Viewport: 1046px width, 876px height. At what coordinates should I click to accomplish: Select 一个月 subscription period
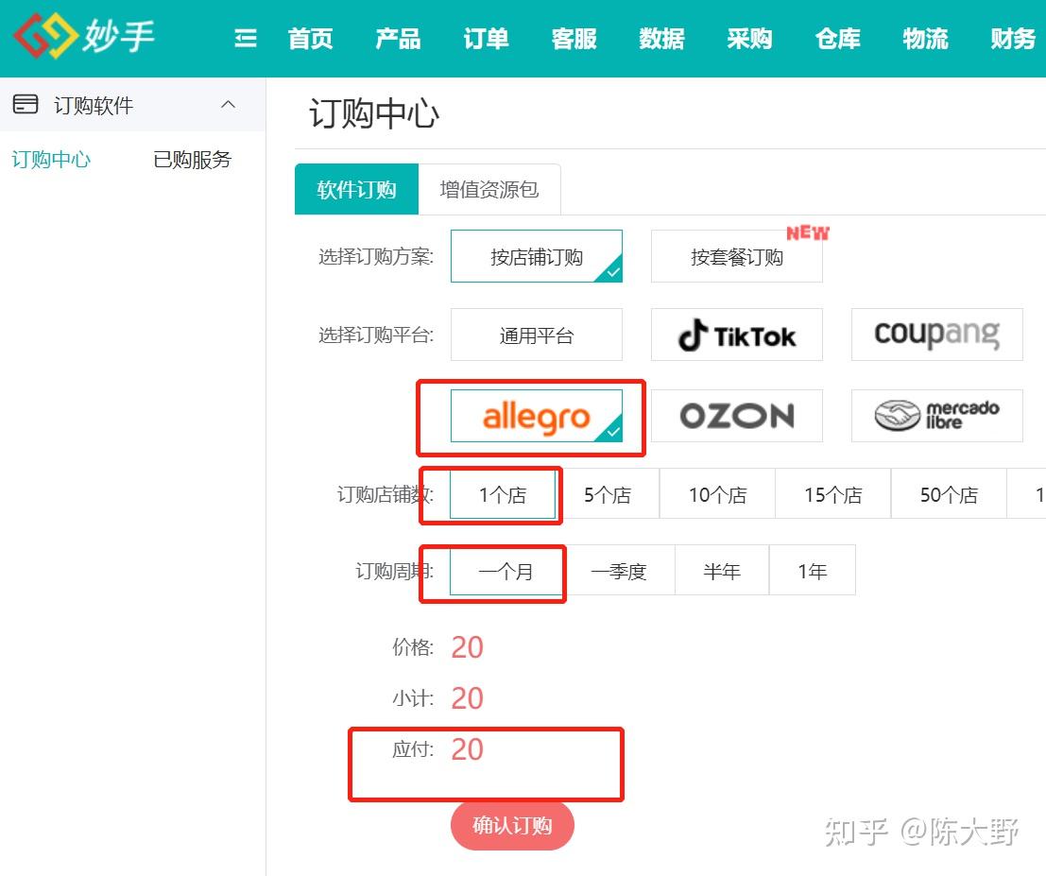[x=506, y=571]
